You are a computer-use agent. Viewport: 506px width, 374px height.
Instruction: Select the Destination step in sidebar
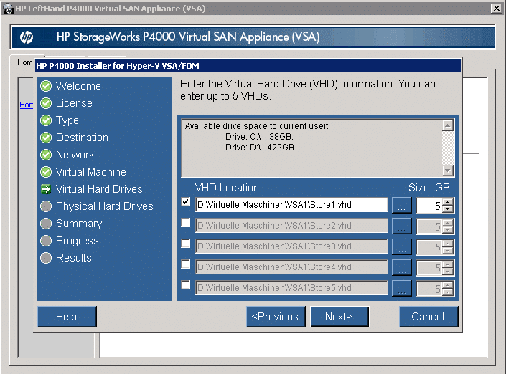[x=82, y=138]
